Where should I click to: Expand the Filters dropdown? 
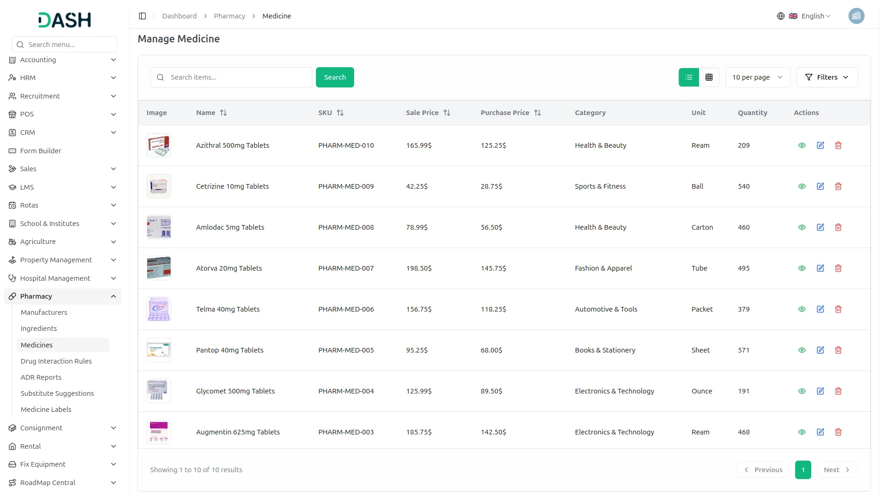[826, 77]
